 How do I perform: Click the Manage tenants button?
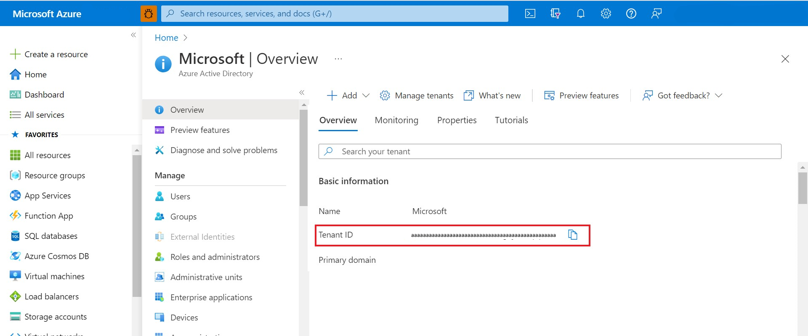point(417,95)
